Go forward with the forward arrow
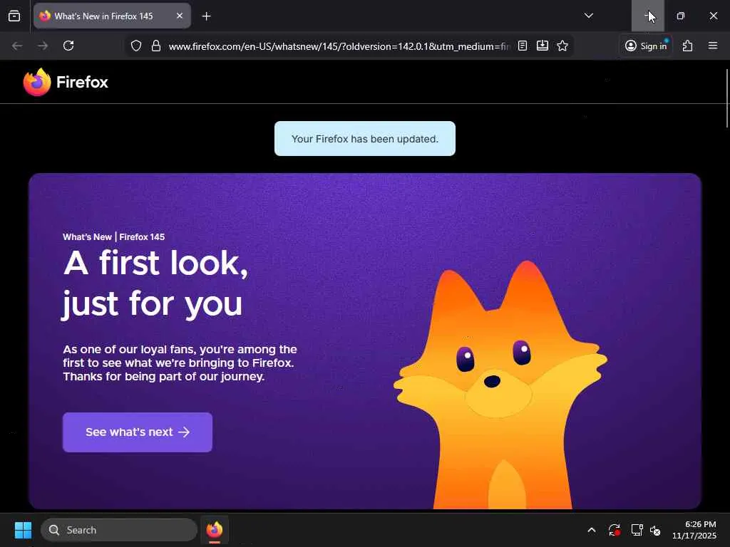 tap(43, 46)
